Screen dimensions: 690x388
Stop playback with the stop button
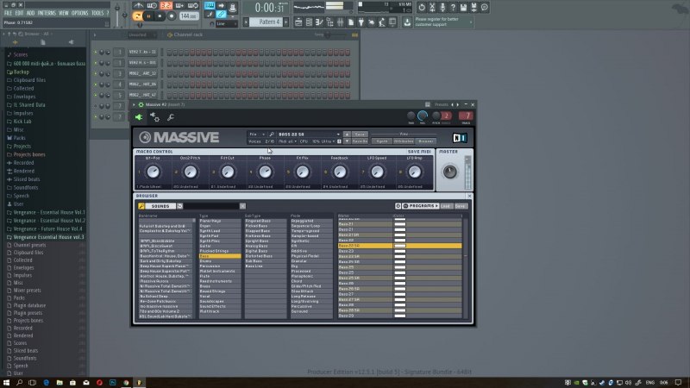point(160,16)
